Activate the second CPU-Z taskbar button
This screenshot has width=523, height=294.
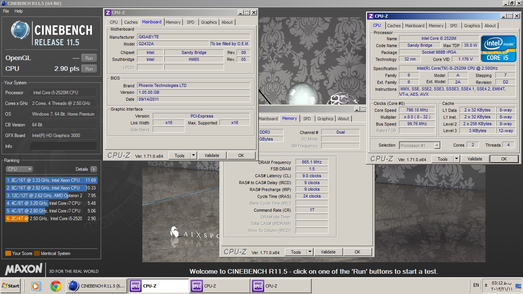click(220, 286)
